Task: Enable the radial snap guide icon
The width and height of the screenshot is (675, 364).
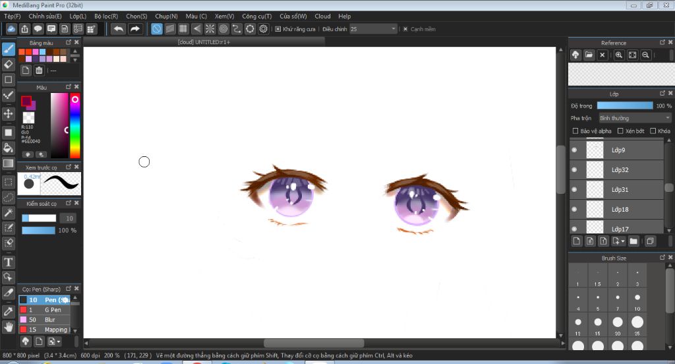Action: click(210, 29)
